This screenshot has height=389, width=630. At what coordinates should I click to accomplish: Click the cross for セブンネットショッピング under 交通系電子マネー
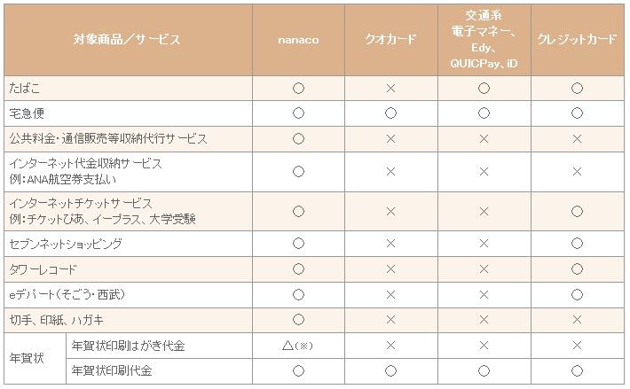point(484,242)
